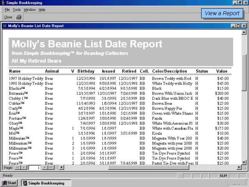
Task: Click the page number input field
Action: pos(34,168)
